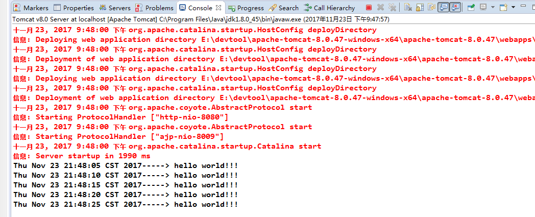Click the 'org.apache.catalina.startup.Catalina start' line

coord(225,147)
